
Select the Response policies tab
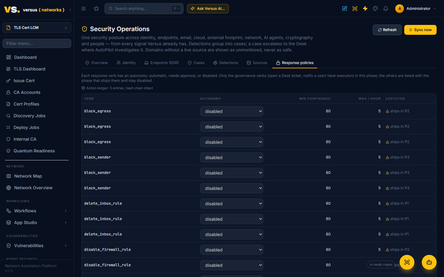click(295, 63)
